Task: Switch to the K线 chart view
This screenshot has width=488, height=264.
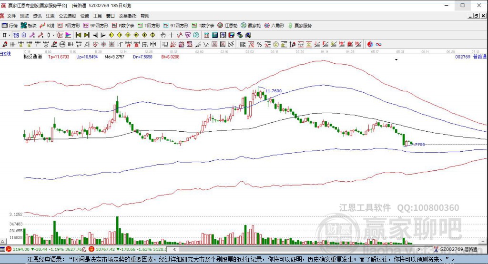Action: (x=47, y=26)
